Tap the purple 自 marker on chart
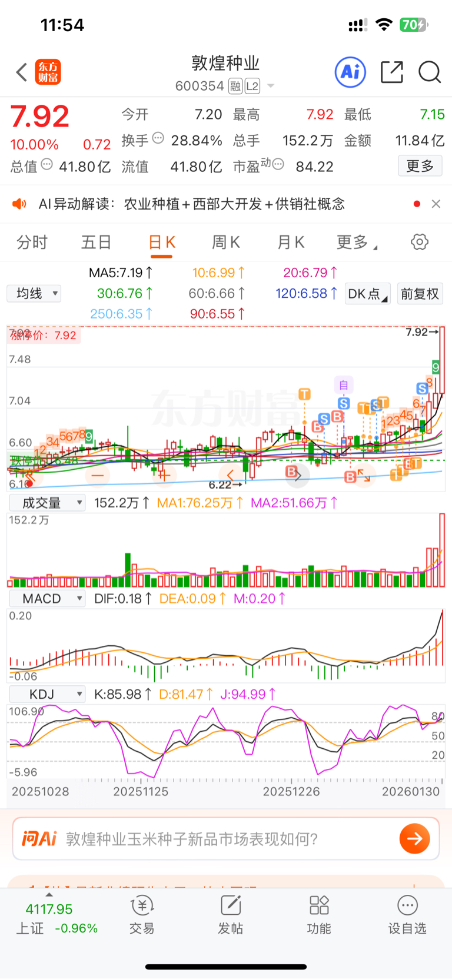This screenshot has width=452, height=979. (x=344, y=385)
